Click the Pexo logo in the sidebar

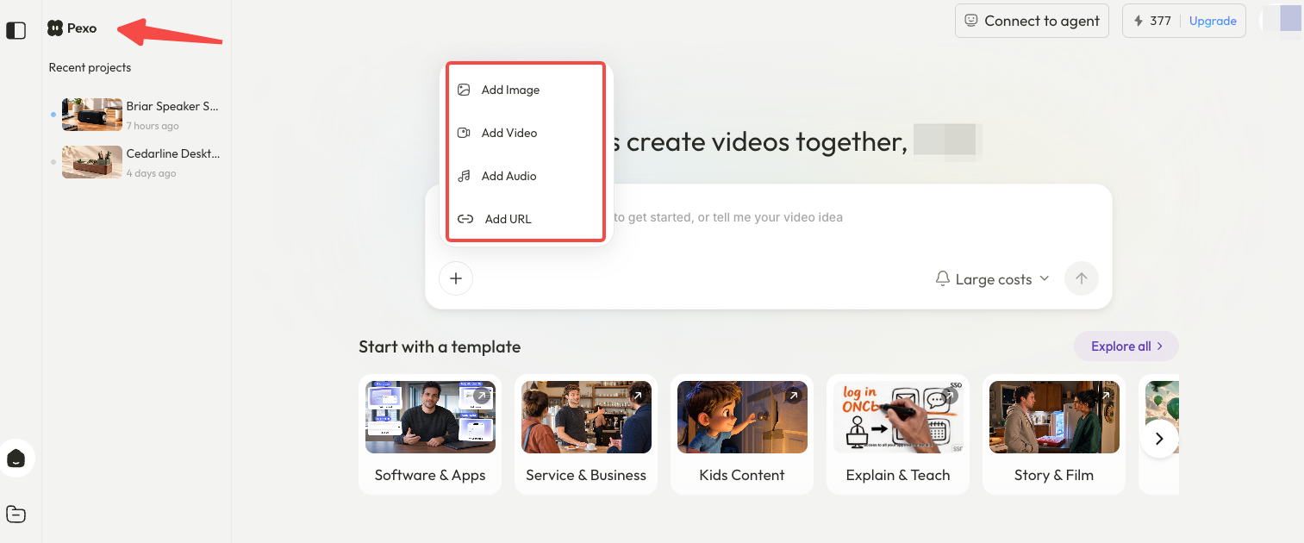coord(72,28)
